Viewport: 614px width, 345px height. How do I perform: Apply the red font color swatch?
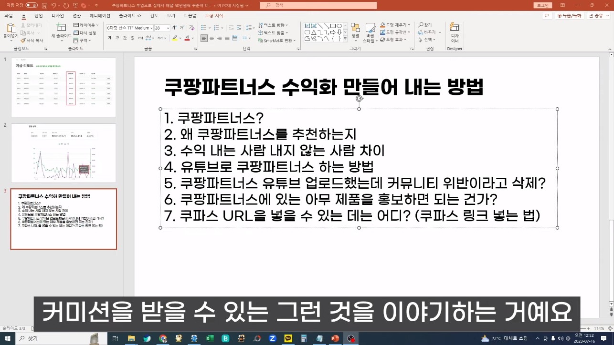click(x=187, y=38)
